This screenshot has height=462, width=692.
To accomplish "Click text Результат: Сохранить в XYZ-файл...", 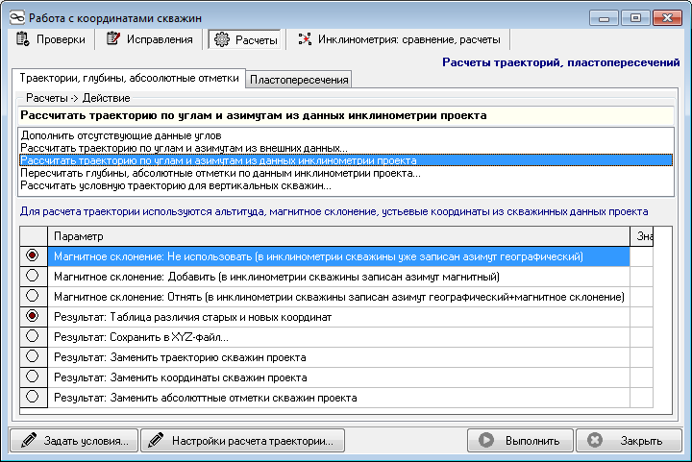I will tap(141, 338).
